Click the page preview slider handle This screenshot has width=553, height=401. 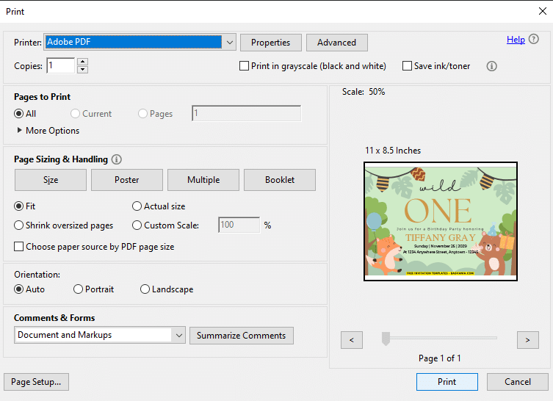pyautogui.click(x=386, y=339)
